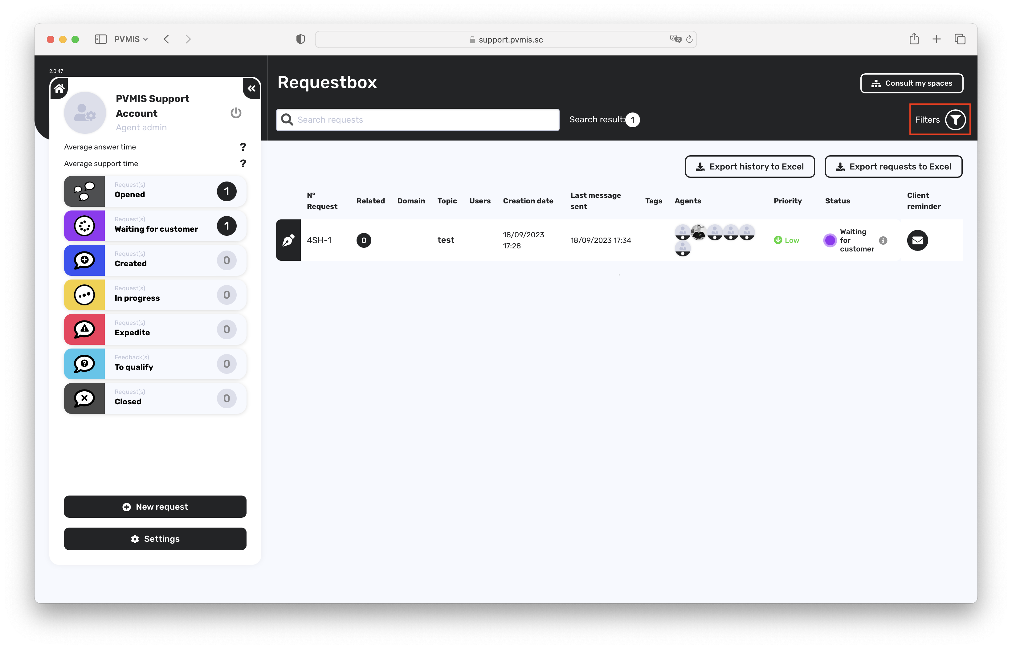Toggle the Safari sidebar button
Screen dimensions: 1012x649
click(x=101, y=39)
